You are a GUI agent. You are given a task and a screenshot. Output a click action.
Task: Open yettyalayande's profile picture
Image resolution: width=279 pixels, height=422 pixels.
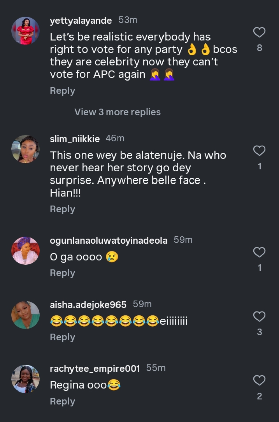pyautogui.click(x=25, y=31)
